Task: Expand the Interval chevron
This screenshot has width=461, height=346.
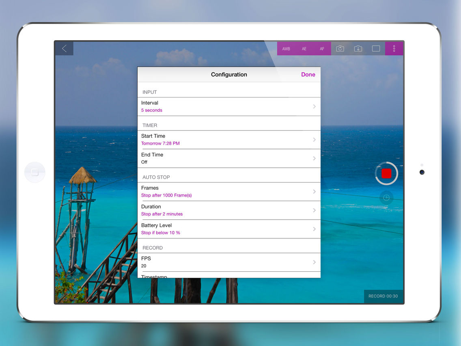Action: [x=314, y=106]
